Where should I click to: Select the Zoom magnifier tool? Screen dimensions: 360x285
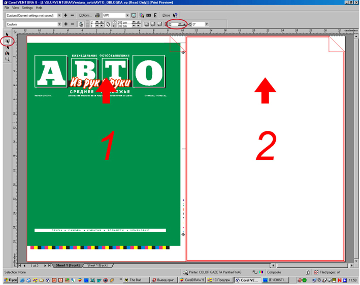[x=7, y=59]
